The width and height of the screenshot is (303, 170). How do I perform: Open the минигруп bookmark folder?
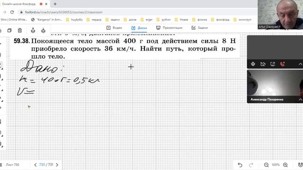click(x=242, y=20)
